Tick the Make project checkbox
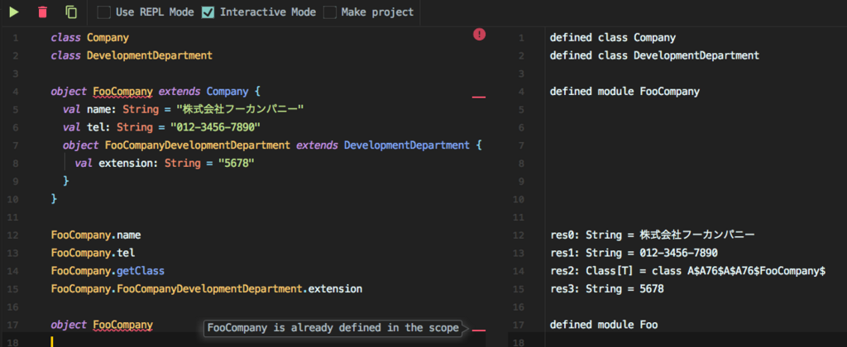The image size is (847, 347). click(329, 12)
